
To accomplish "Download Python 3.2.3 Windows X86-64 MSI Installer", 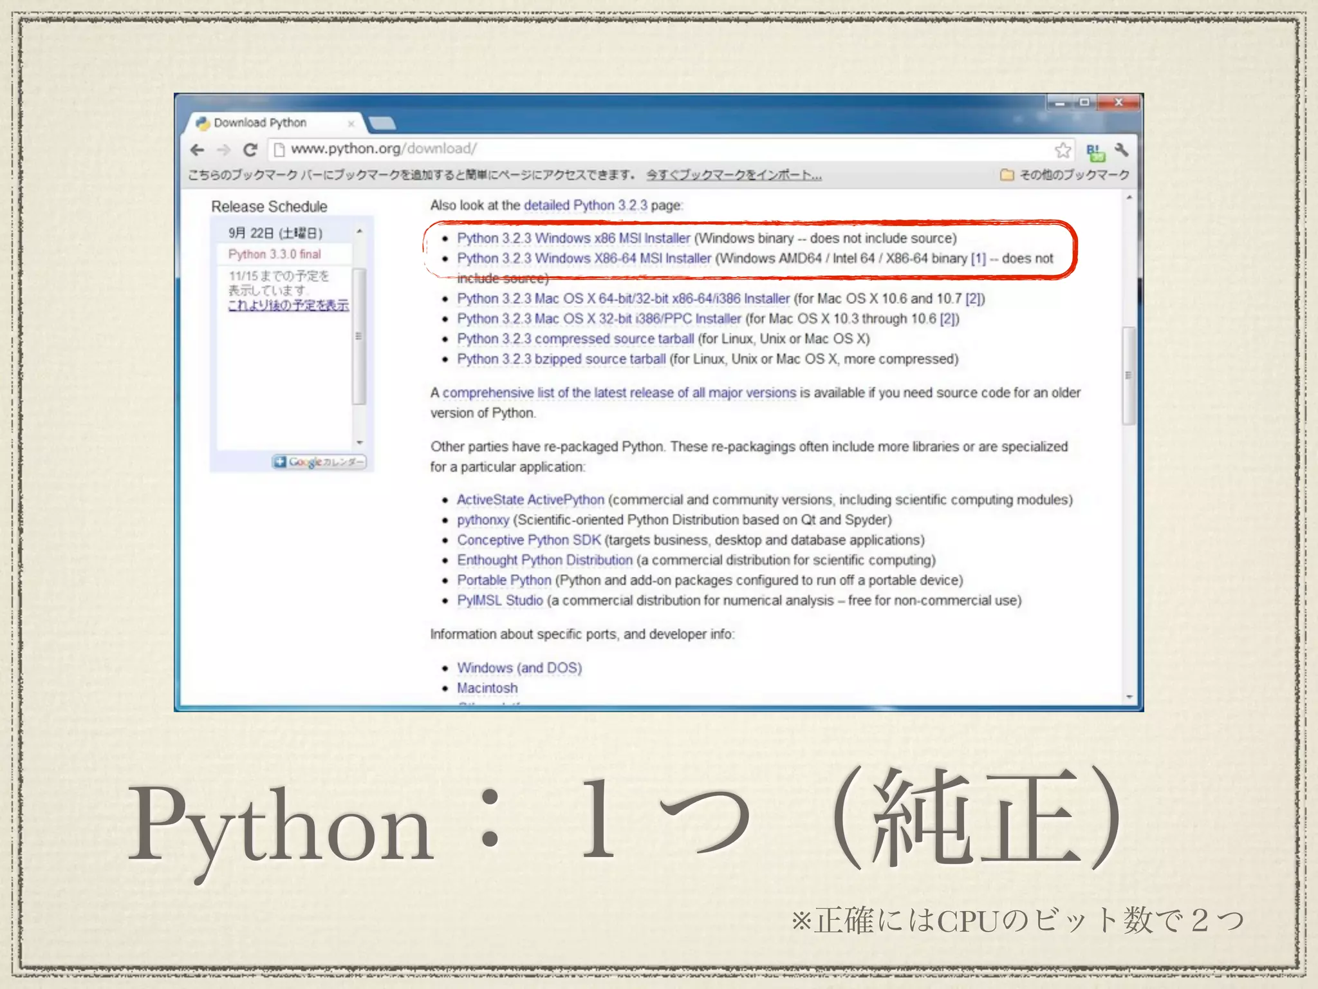I will click(584, 258).
